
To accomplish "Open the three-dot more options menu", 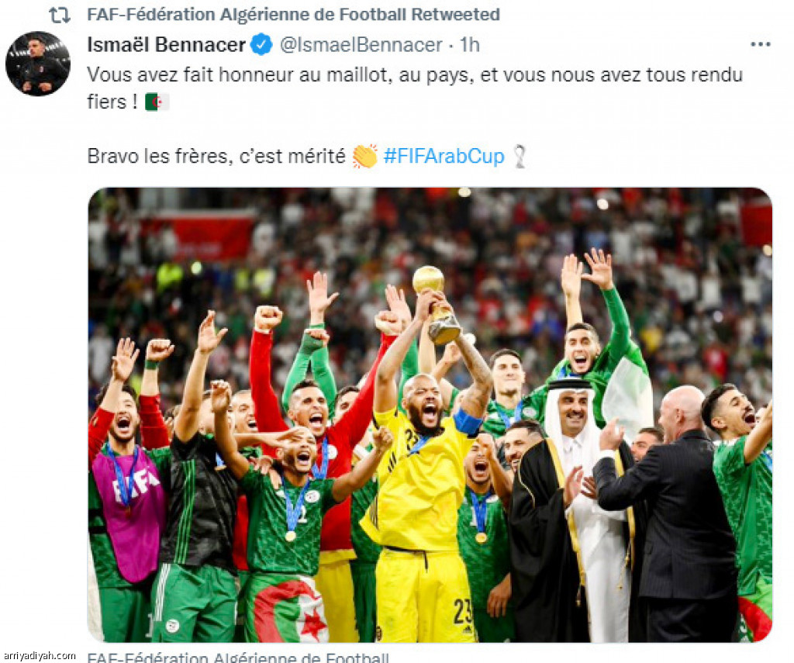I will click(x=760, y=44).
